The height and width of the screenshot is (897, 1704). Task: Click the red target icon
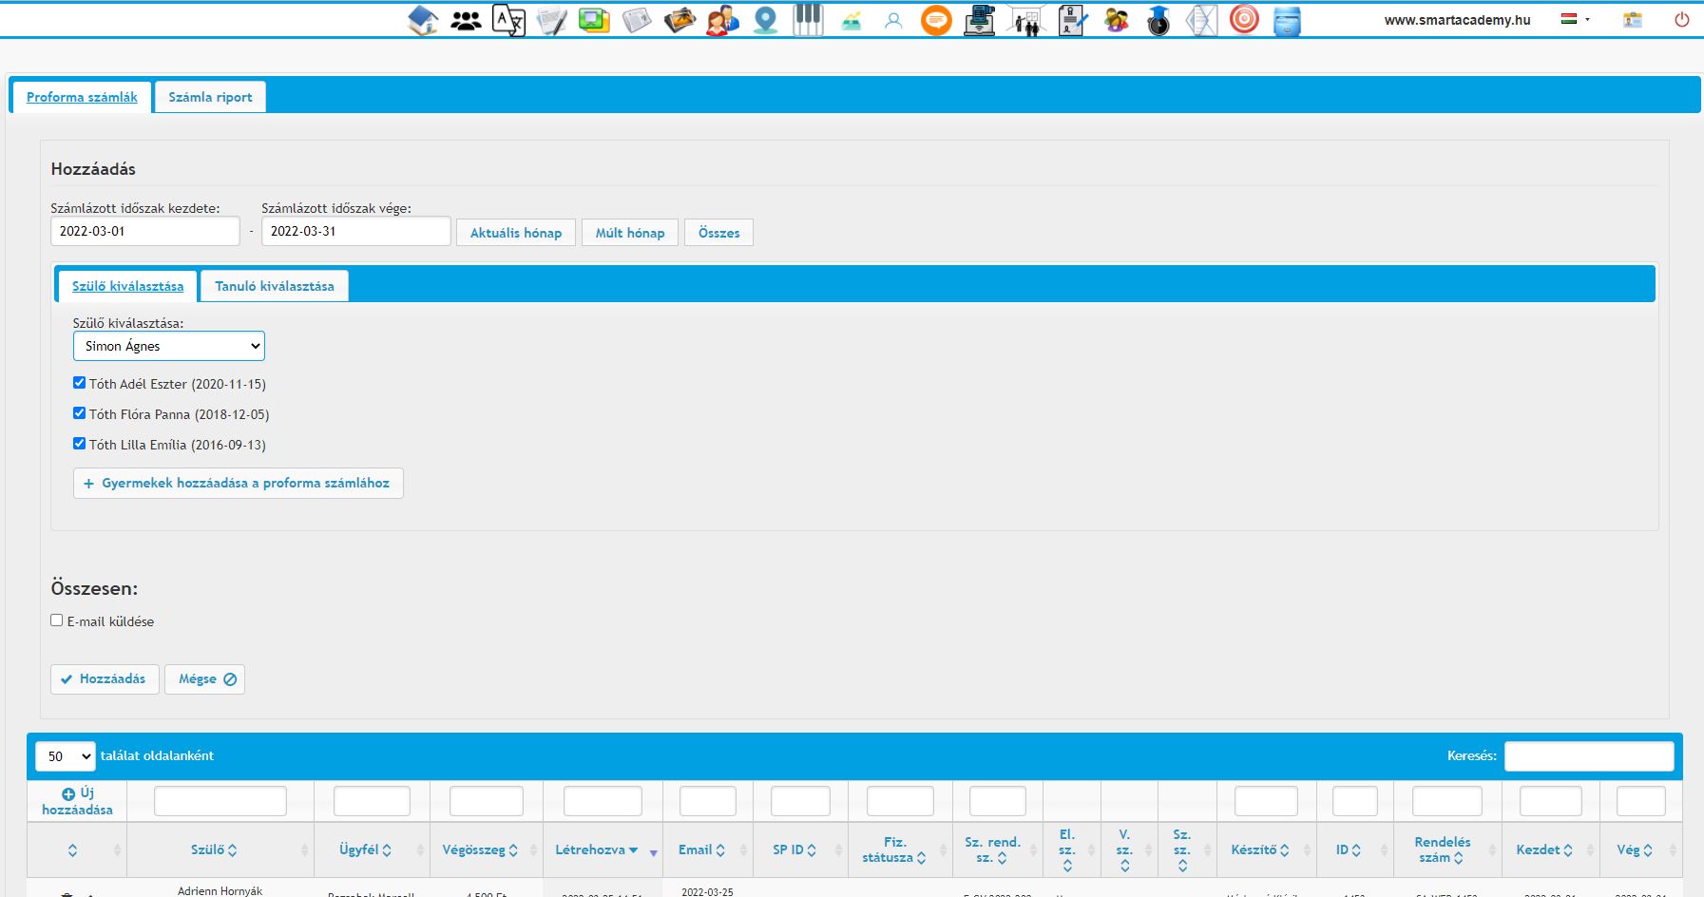pyautogui.click(x=1244, y=20)
